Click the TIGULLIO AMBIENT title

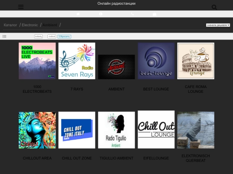pyautogui.click(x=116, y=158)
